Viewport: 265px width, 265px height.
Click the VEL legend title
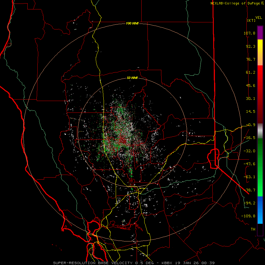(x=259, y=18)
